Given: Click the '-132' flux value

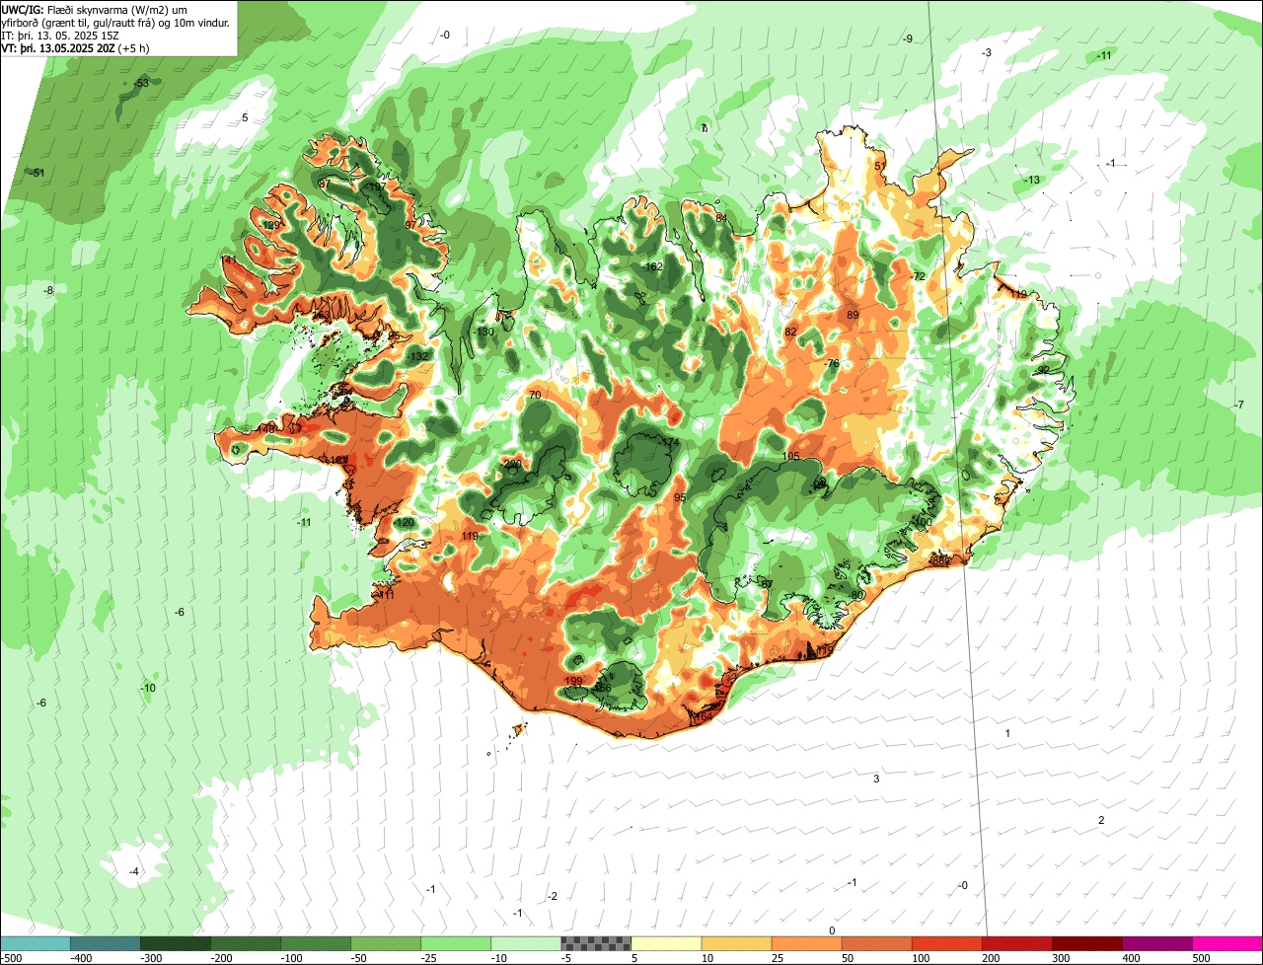Looking at the screenshot, I should [418, 356].
